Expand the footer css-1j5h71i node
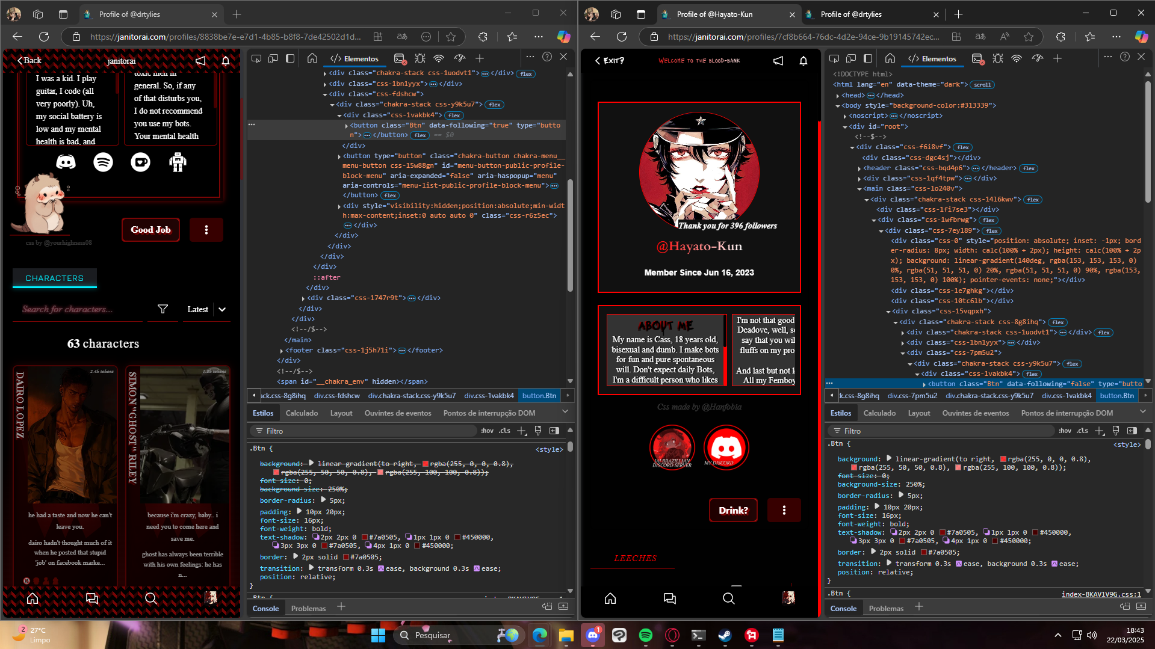The height and width of the screenshot is (649, 1155). (x=282, y=351)
